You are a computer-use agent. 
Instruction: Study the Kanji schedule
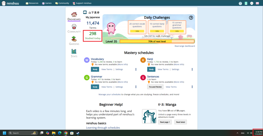point(151,69)
